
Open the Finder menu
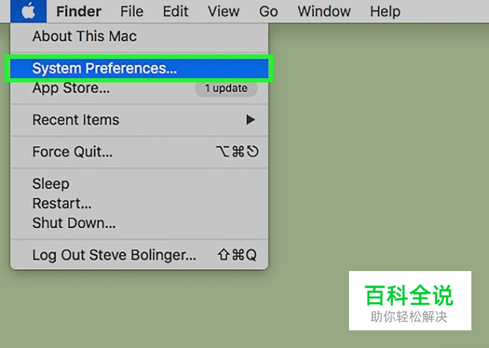pyautogui.click(x=78, y=11)
